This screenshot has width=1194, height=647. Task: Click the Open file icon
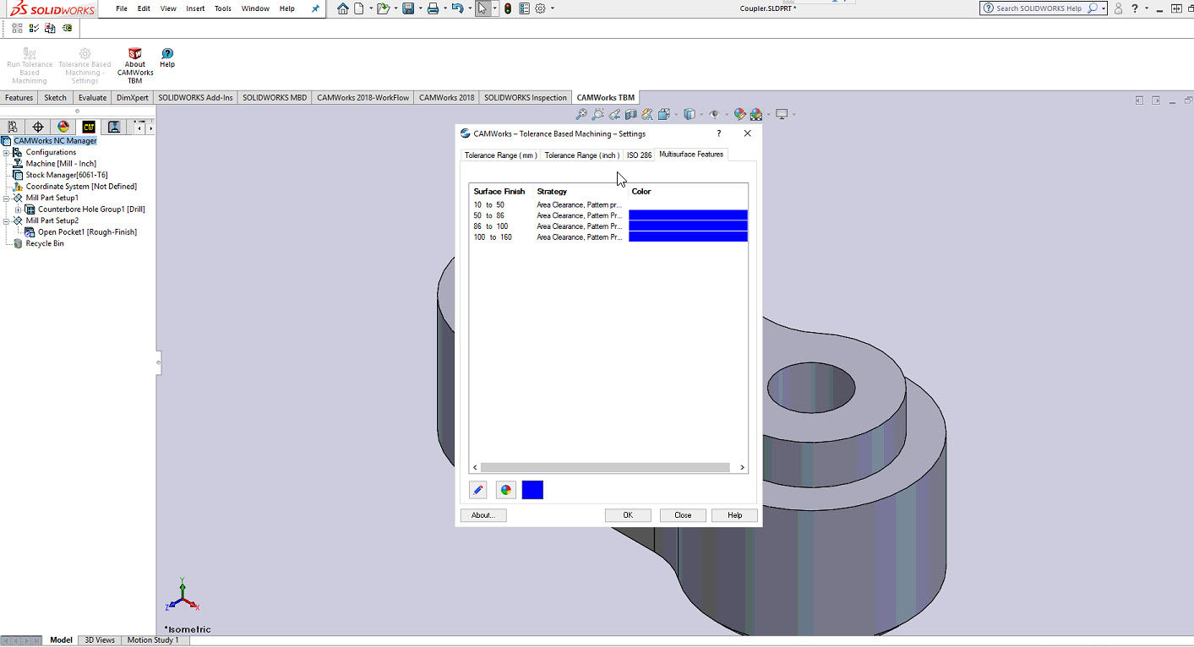click(x=383, y=8)
